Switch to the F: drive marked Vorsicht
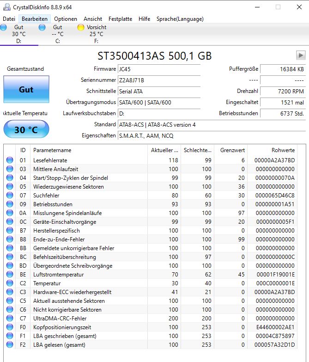Image resolution: width=309 pixels, height=362 pixels. point(97,34)
